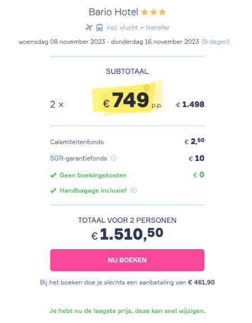Image resolution: width=252 pixels, height=323 pixels.
Task: Open Handbagage inclusief info icon
Action: [x=134, y=190]
